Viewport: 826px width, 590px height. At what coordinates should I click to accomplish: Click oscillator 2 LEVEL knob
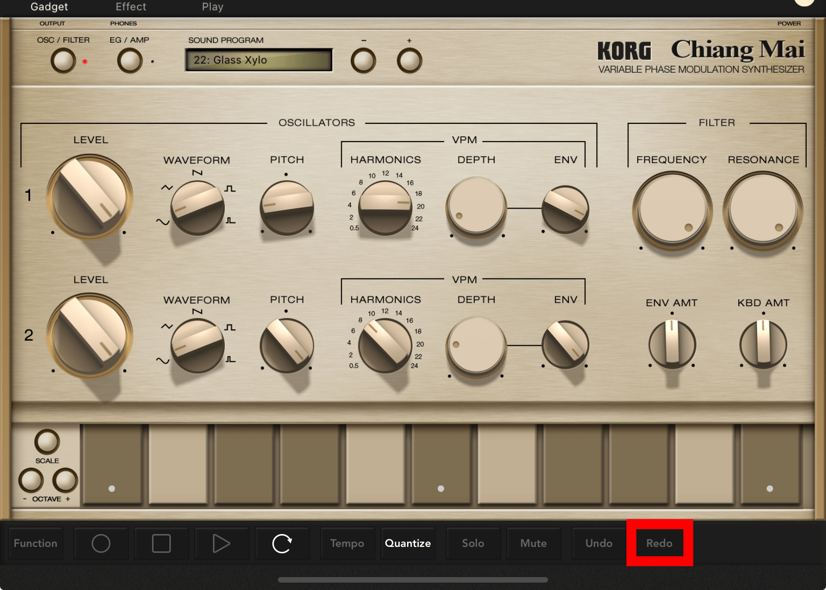(90, 335)
